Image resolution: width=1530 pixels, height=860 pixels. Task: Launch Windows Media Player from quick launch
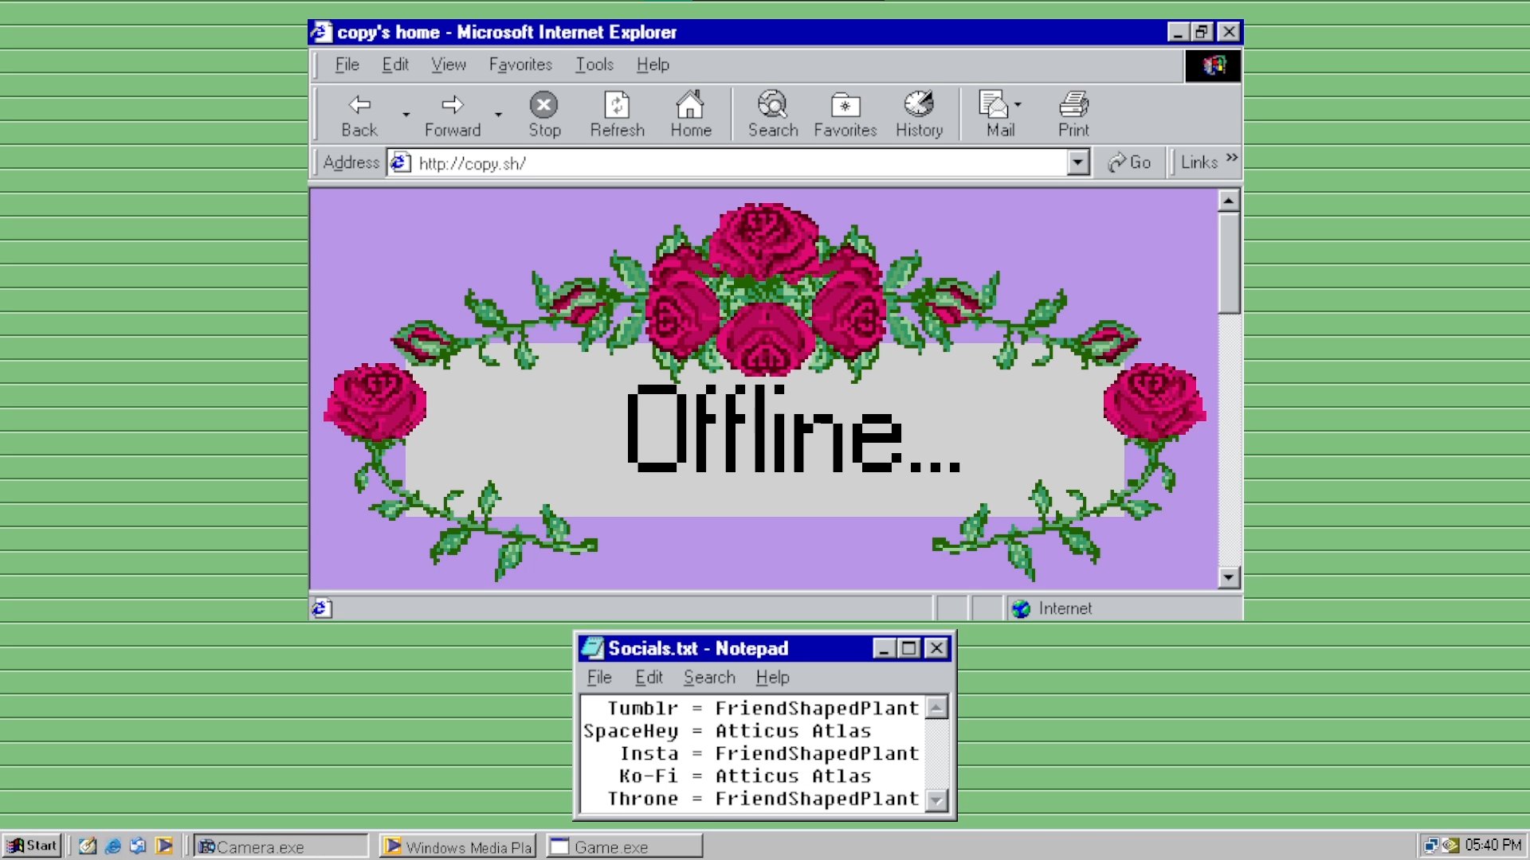[164, 846]
